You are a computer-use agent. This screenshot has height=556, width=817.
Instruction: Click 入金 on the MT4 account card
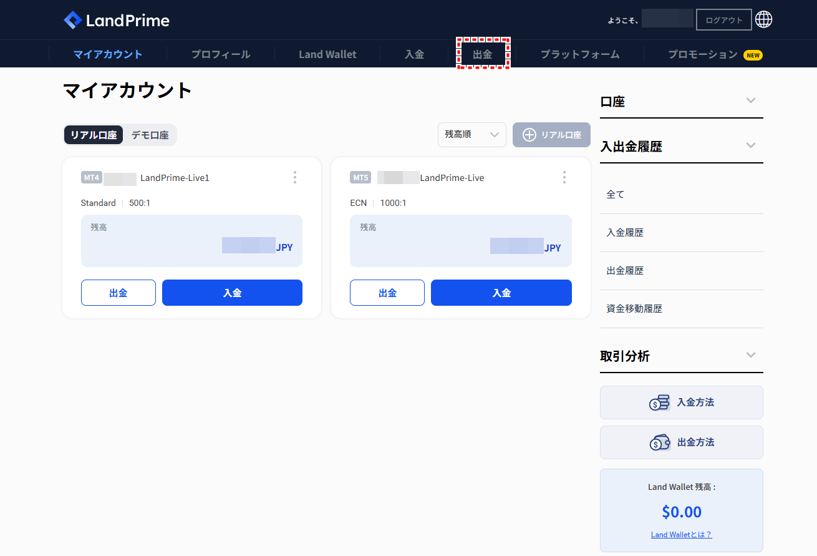click(x=232, y=293)
